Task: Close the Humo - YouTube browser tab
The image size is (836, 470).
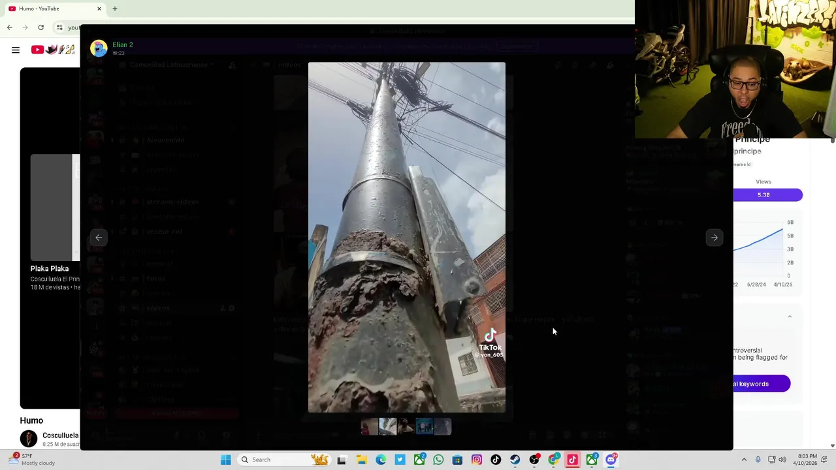Action: pyautogui.click(x=99, y=8)
